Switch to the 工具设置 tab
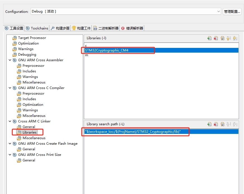Screen dimensions: 244x194 [x=14, y=28]
